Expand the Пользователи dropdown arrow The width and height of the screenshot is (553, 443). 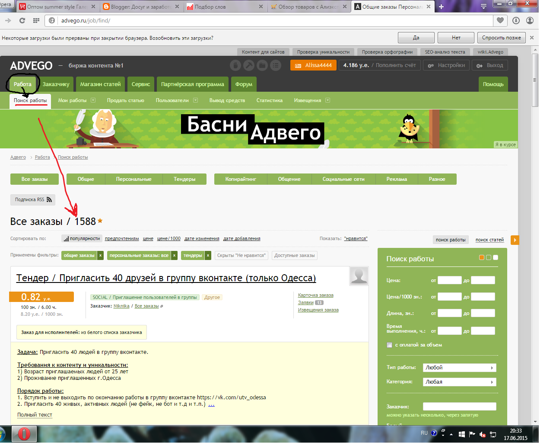(x=195, y=100)
